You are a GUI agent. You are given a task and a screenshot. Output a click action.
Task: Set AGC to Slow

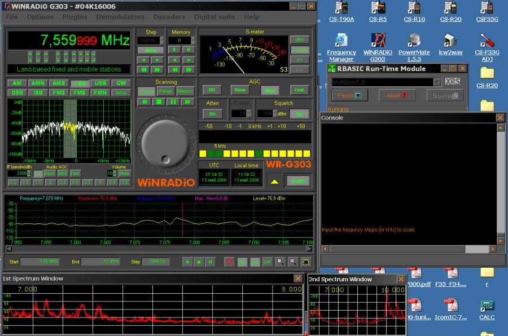coord(240,90)
